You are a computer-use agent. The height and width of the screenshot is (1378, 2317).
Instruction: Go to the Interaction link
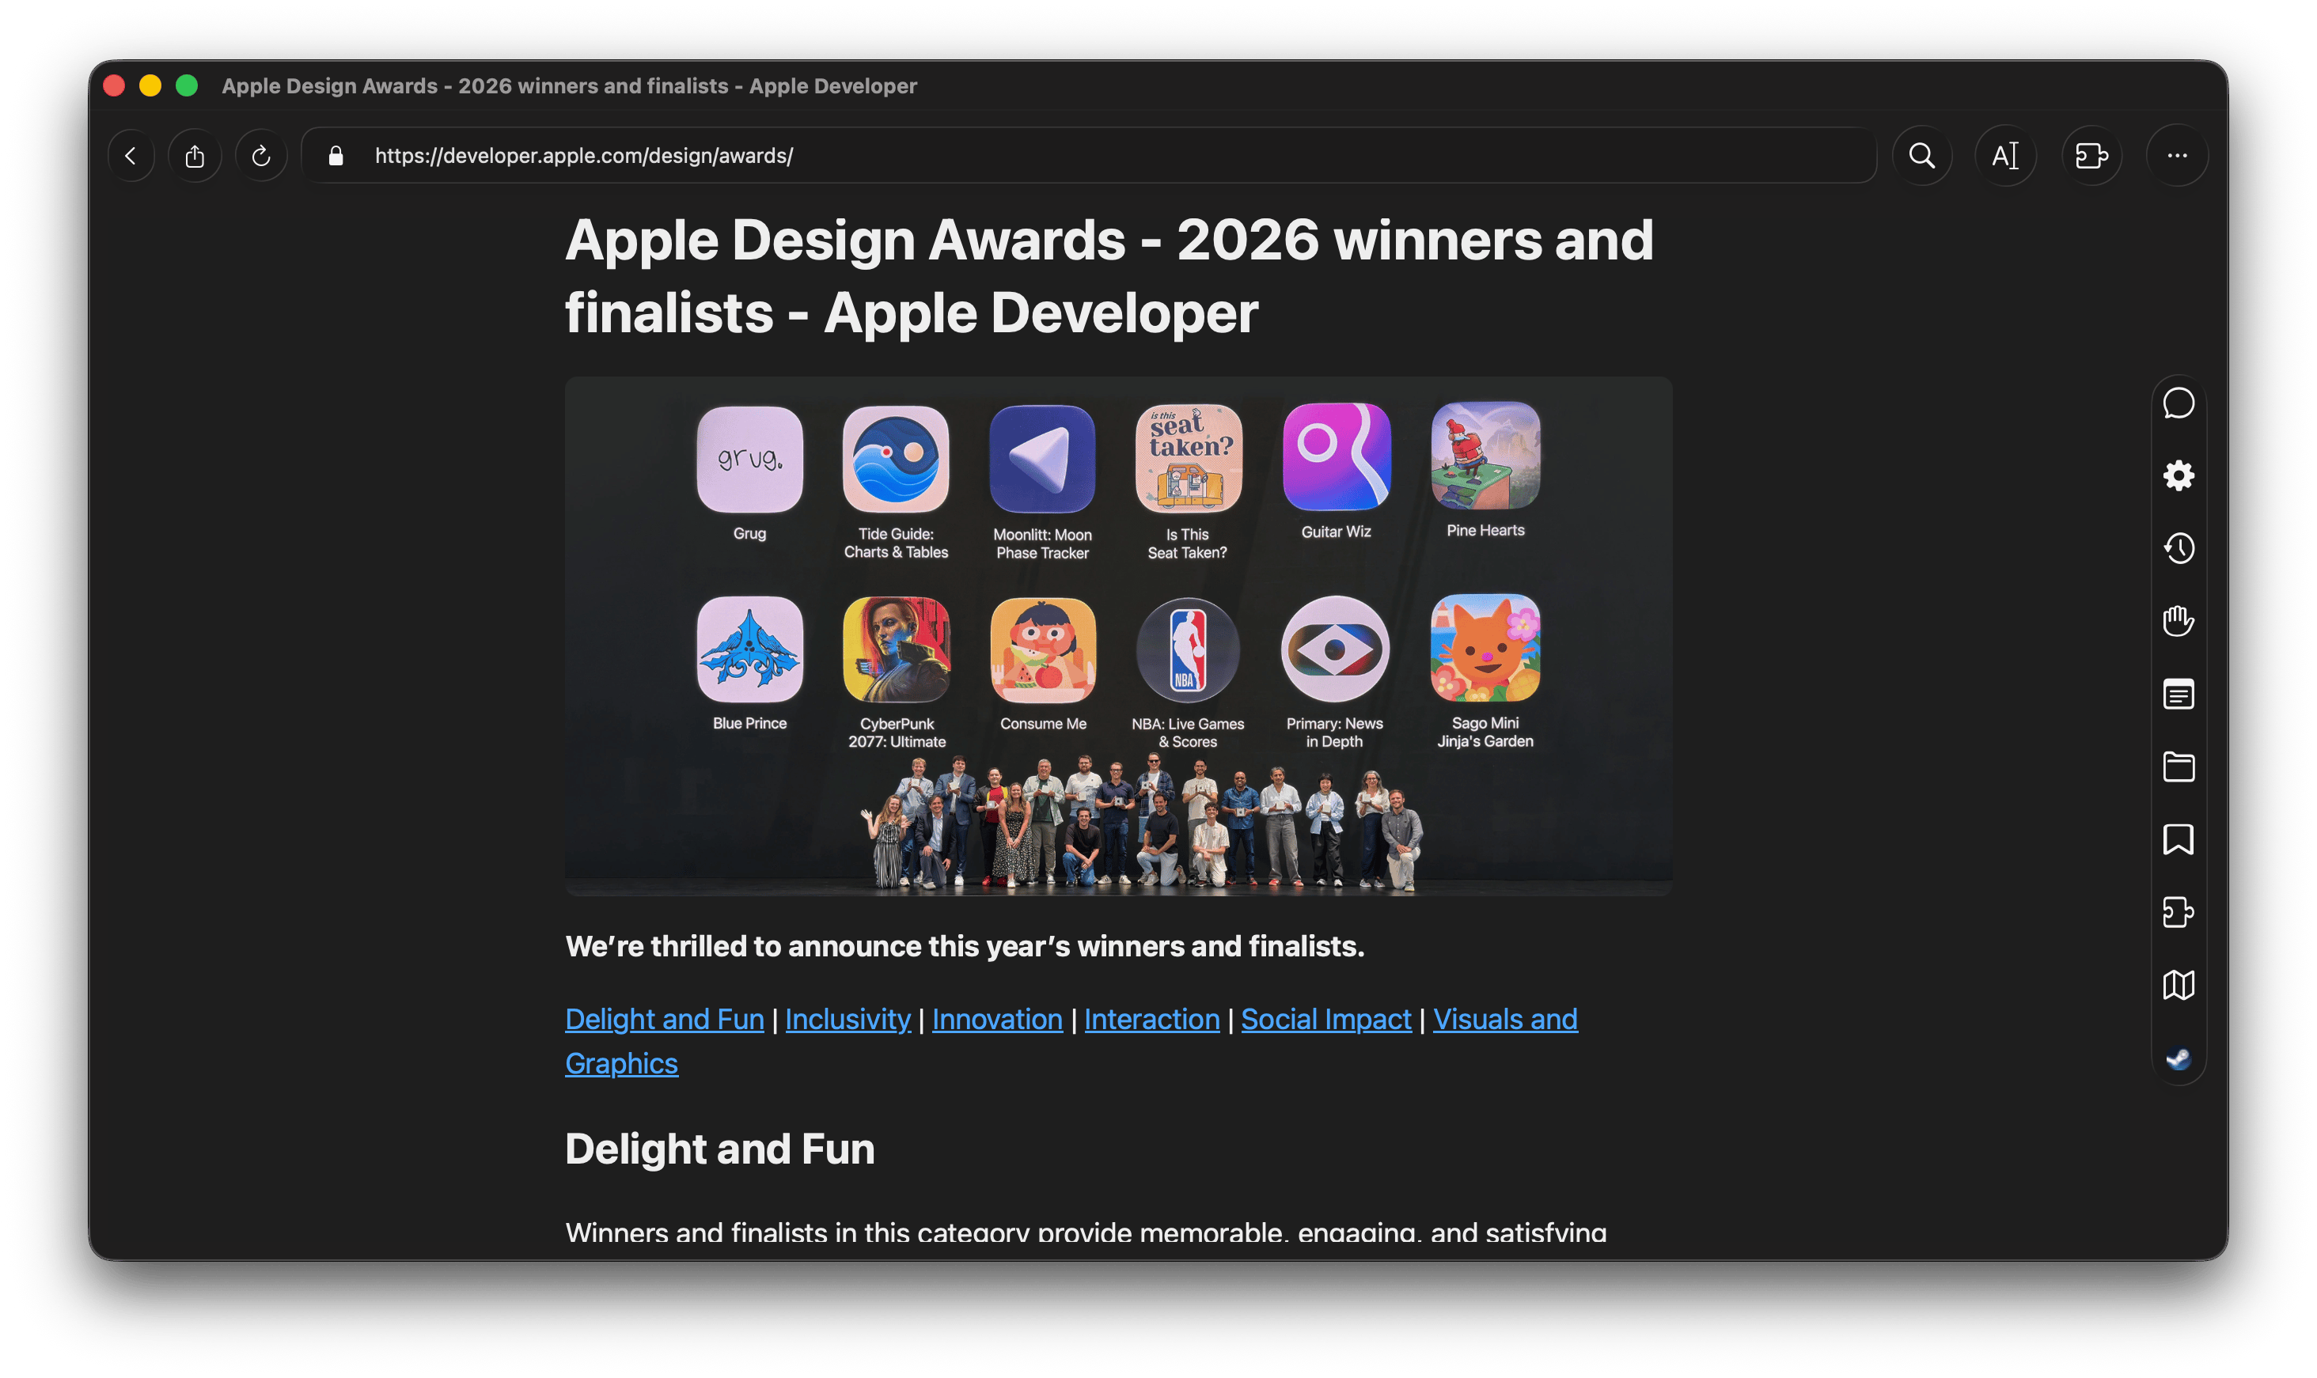tap(1151, 1020)
